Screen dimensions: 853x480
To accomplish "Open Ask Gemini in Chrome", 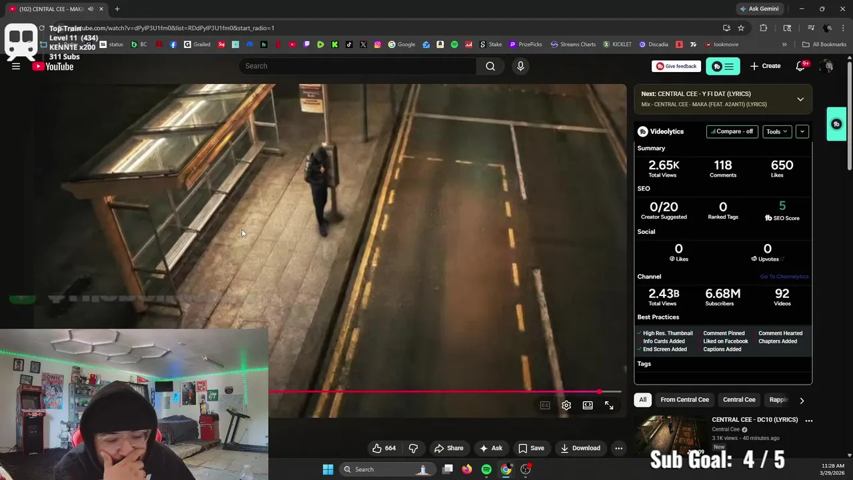I will tap(759, 9).
